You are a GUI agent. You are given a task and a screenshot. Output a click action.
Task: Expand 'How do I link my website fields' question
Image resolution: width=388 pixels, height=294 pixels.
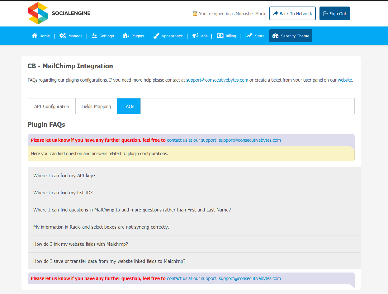(81, 244)
